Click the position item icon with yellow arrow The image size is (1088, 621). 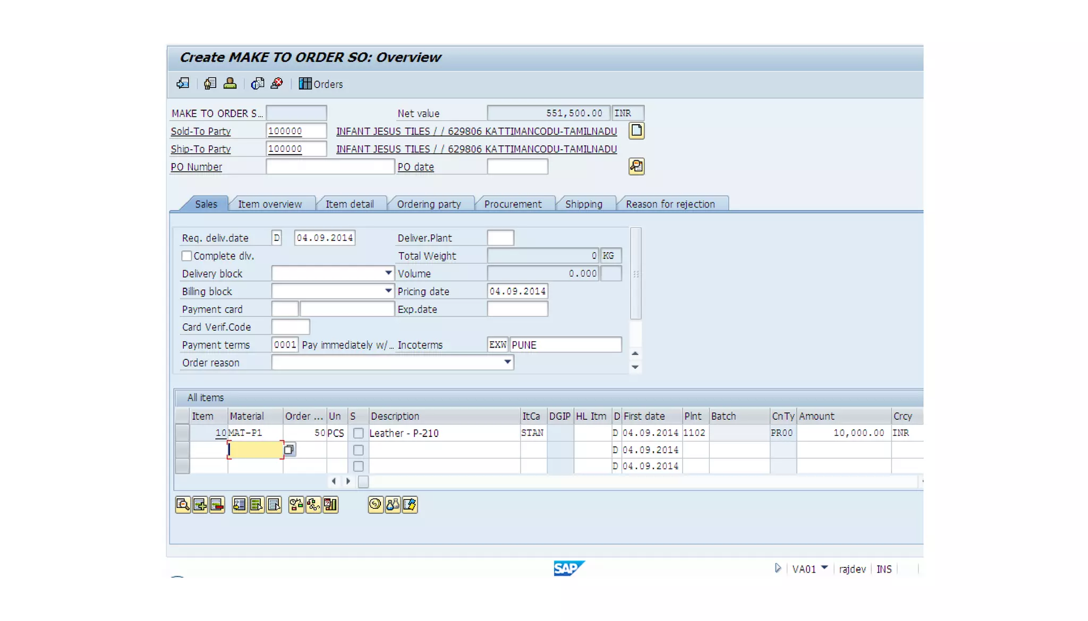[240, 504]
